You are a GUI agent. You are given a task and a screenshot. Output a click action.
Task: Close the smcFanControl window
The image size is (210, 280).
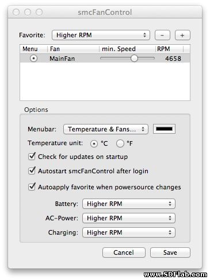point(16,12)
